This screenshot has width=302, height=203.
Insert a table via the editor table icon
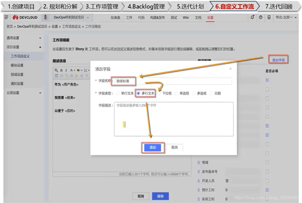57,76
